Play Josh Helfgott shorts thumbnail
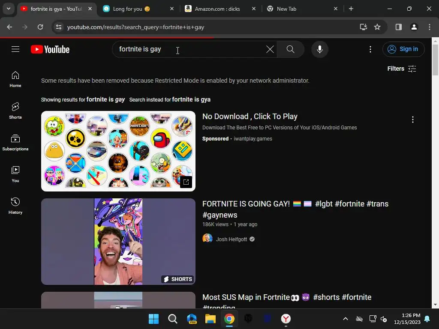This screenshot has height=329, width=439. click(118, 242)
